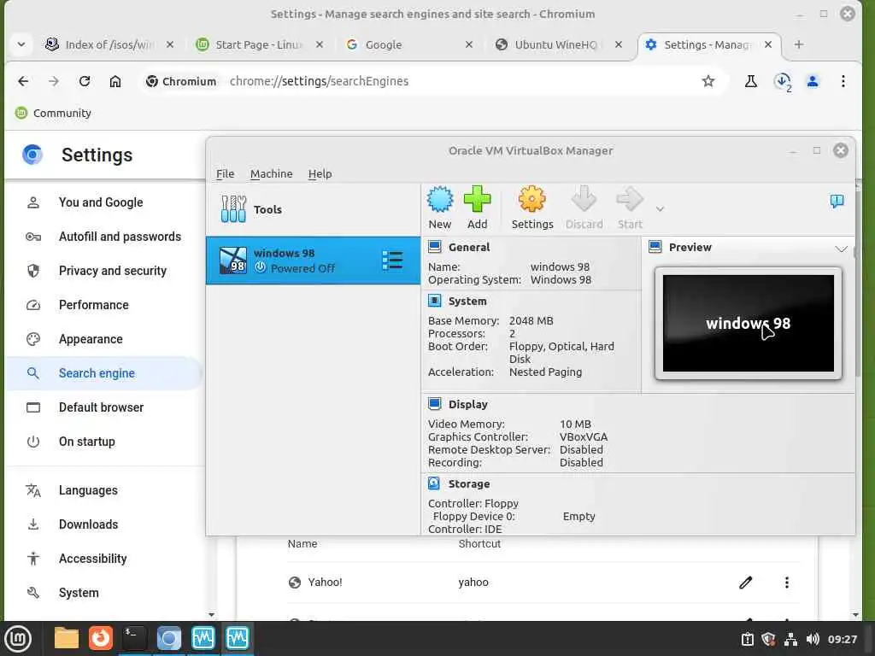Switch to the Start Page Linux tab
The height and width of the screenshot is (656, 875).
click(x=258, y=44)
